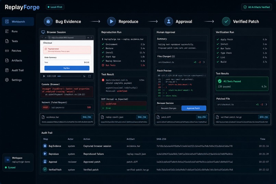Screen dimensions: 276x184
Task: Click the evidence.har file icon
Action: (x=43, y=117)
